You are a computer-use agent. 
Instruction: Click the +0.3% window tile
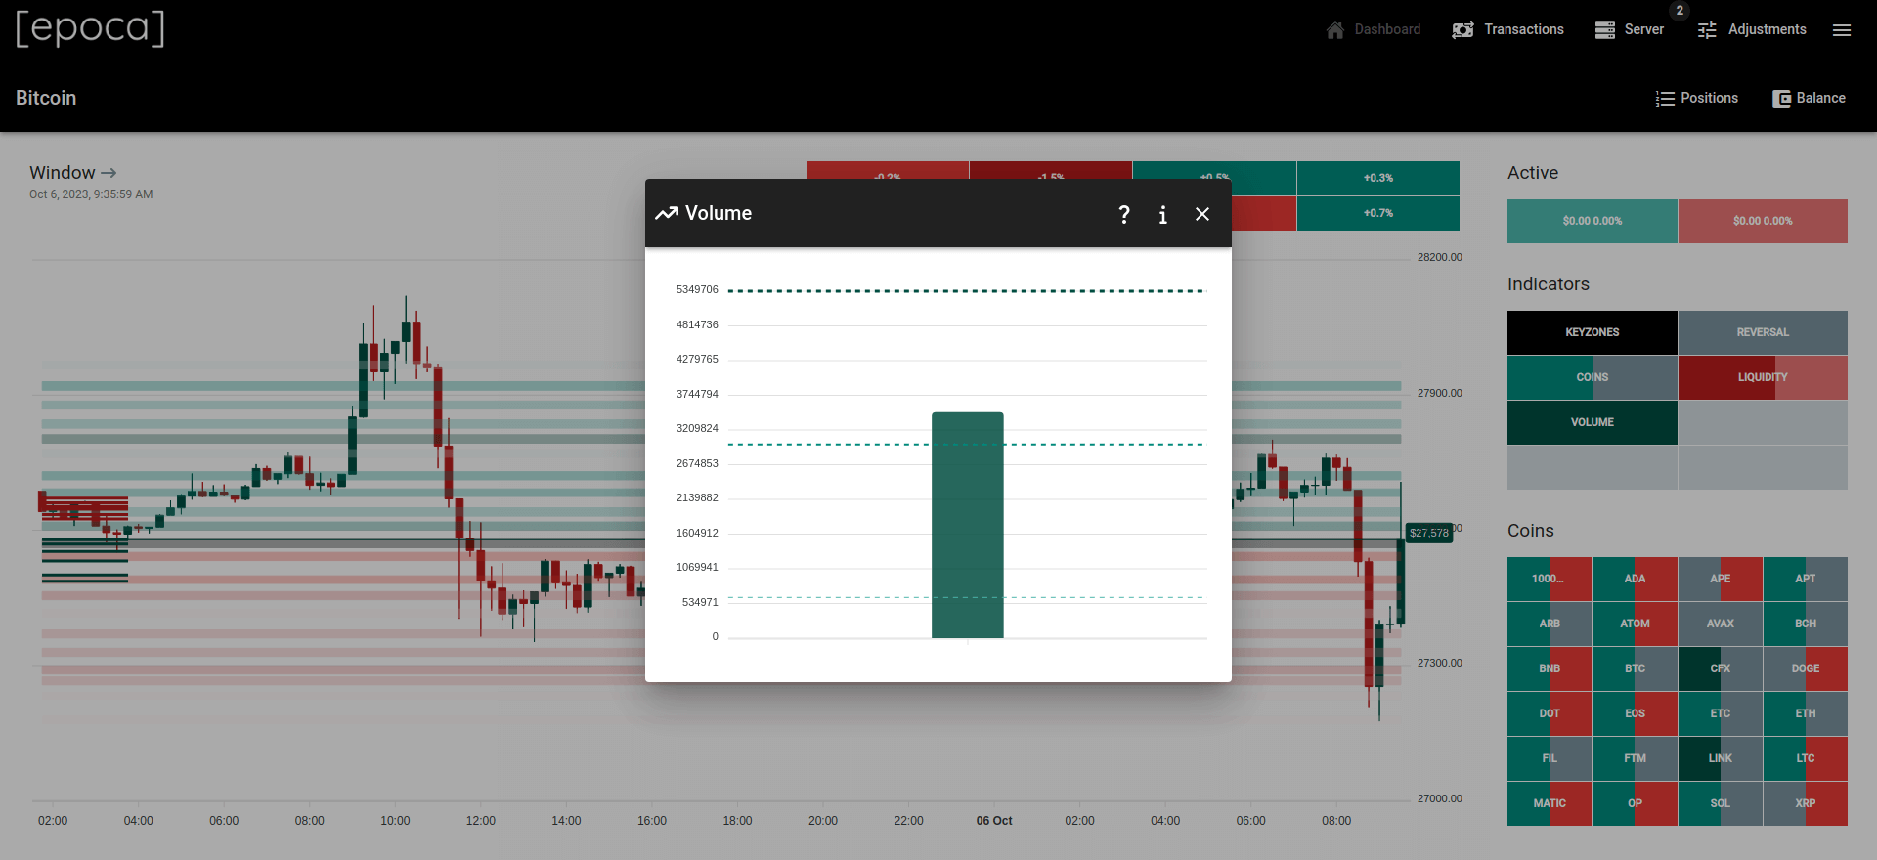[1378, 178]
